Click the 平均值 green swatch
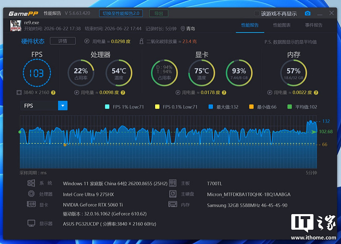 289,107
